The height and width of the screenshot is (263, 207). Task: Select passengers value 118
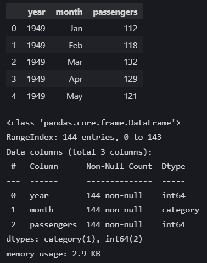tap(131, 46)
